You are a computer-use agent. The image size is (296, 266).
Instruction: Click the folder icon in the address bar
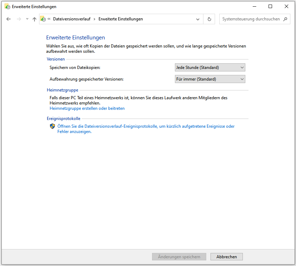coord(43,19)
